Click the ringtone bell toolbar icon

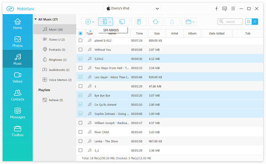click(172, 22)
